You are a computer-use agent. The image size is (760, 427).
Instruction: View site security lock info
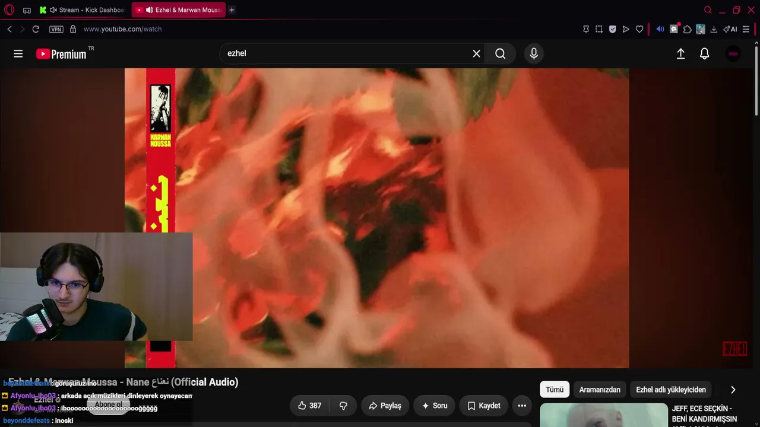(x=73, y=29)
